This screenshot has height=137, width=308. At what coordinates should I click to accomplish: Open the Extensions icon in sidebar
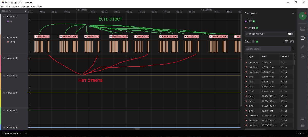click(x=303, y=56)
